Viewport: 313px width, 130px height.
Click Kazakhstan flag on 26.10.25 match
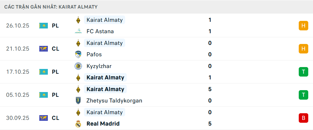tap(43, 26)
